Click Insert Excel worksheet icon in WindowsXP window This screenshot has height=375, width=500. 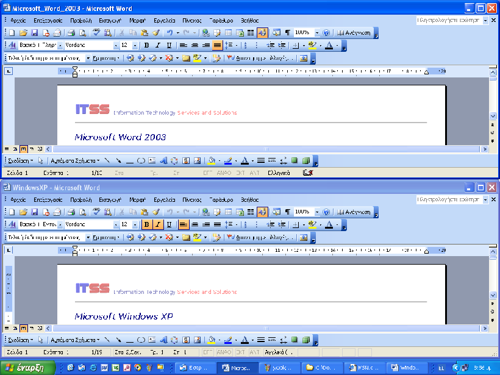point(240,212)
